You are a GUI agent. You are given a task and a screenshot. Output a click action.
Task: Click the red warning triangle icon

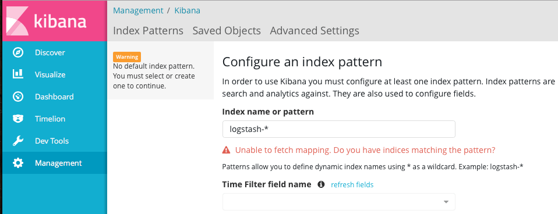point(226,150)
